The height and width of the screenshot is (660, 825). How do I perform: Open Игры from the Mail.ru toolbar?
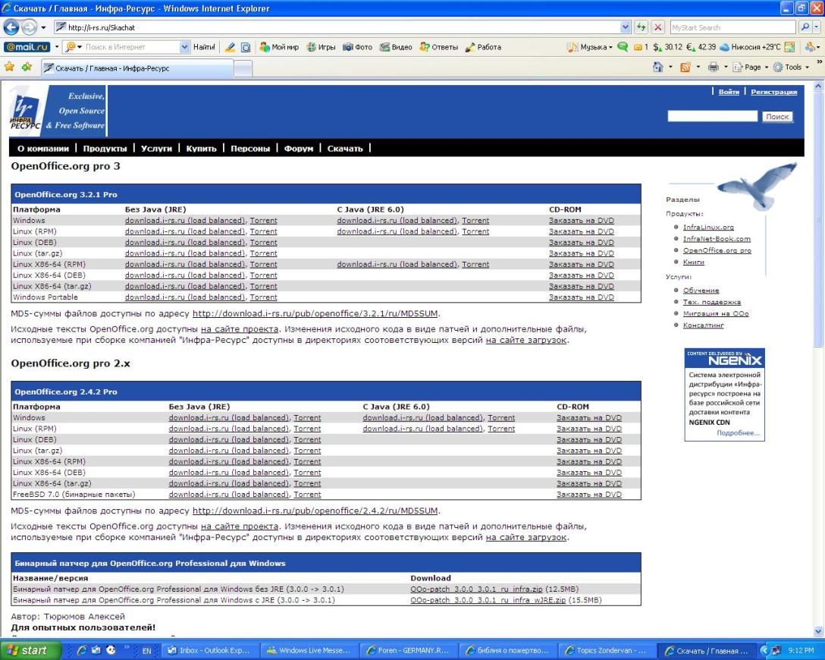[x=321, y=47]
